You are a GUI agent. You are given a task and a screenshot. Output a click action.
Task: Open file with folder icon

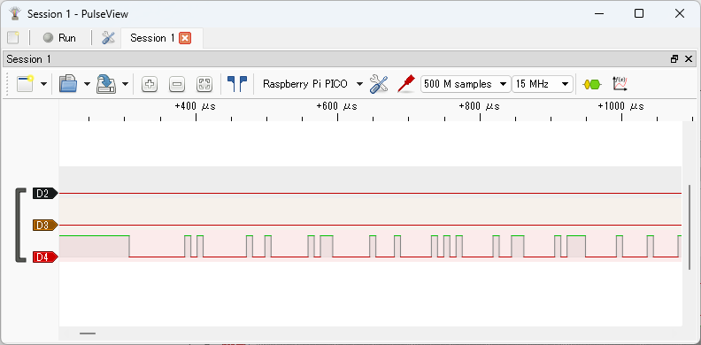[68, 83]
